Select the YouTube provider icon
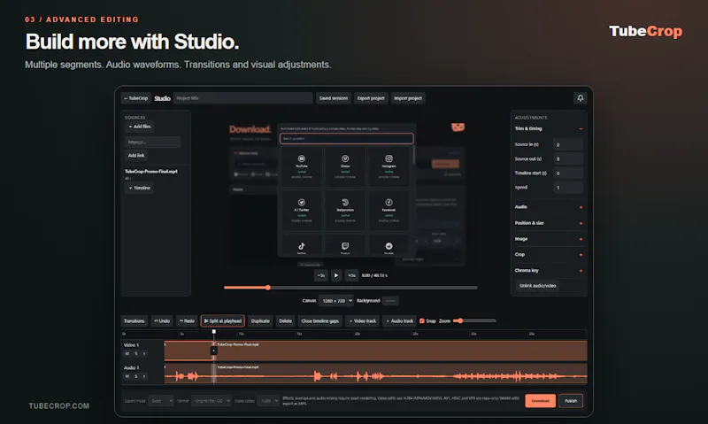The width and height of the screenshot is (708, 424). [x=302, y=158]
